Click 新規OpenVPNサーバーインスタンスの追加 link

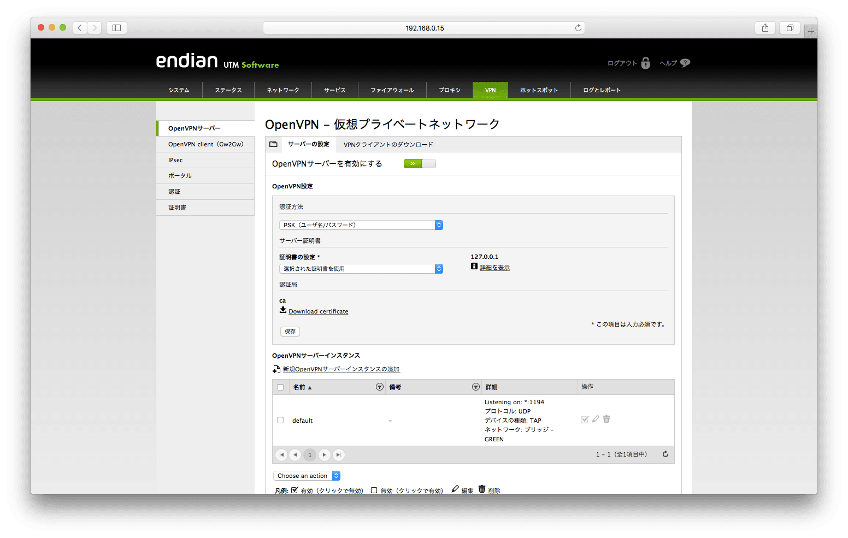pos(341,369)
